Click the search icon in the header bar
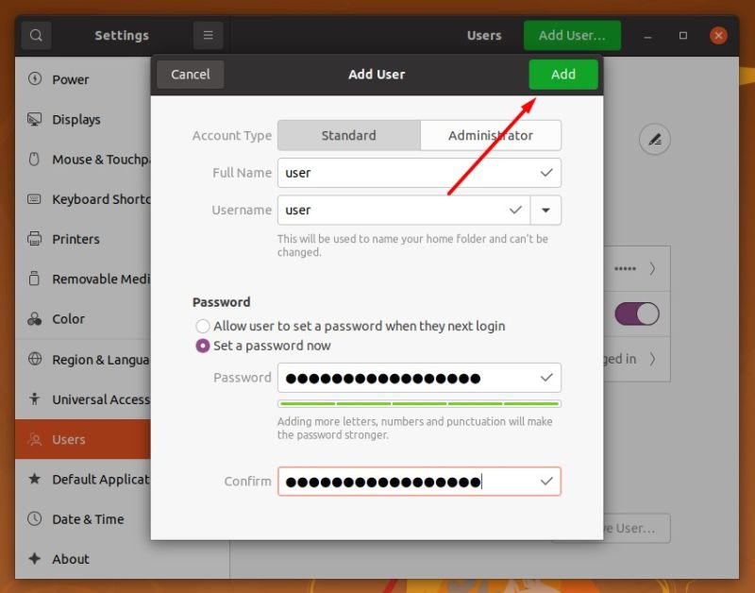 pyautogui.click(x=36, y=35)
